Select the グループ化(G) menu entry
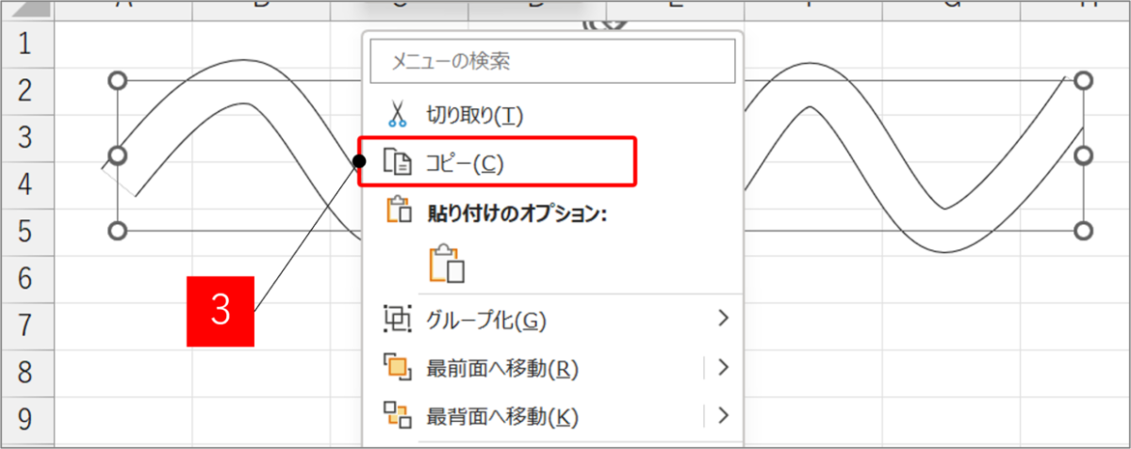 click(486, 320)
